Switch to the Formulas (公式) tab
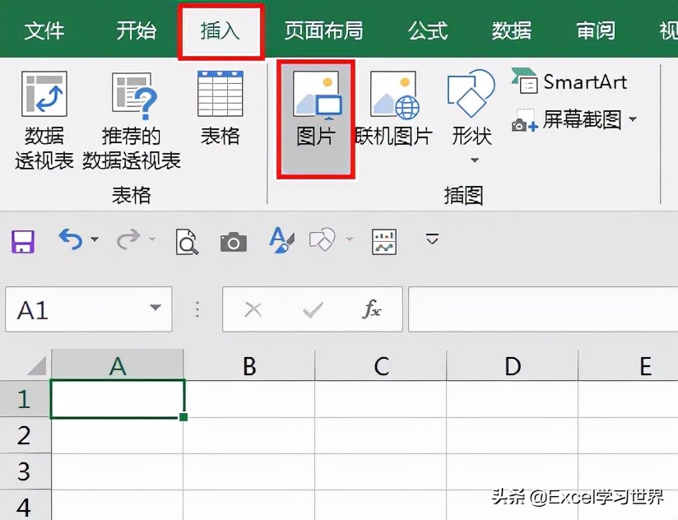The height and width of the screenshot is (520, 678). (428, 30)
